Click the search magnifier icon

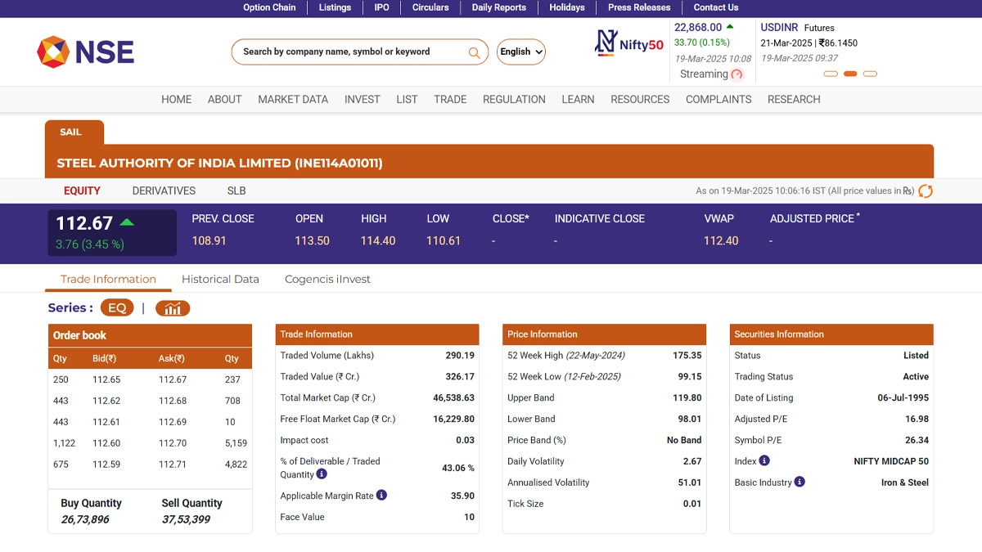tap(474, 52)
